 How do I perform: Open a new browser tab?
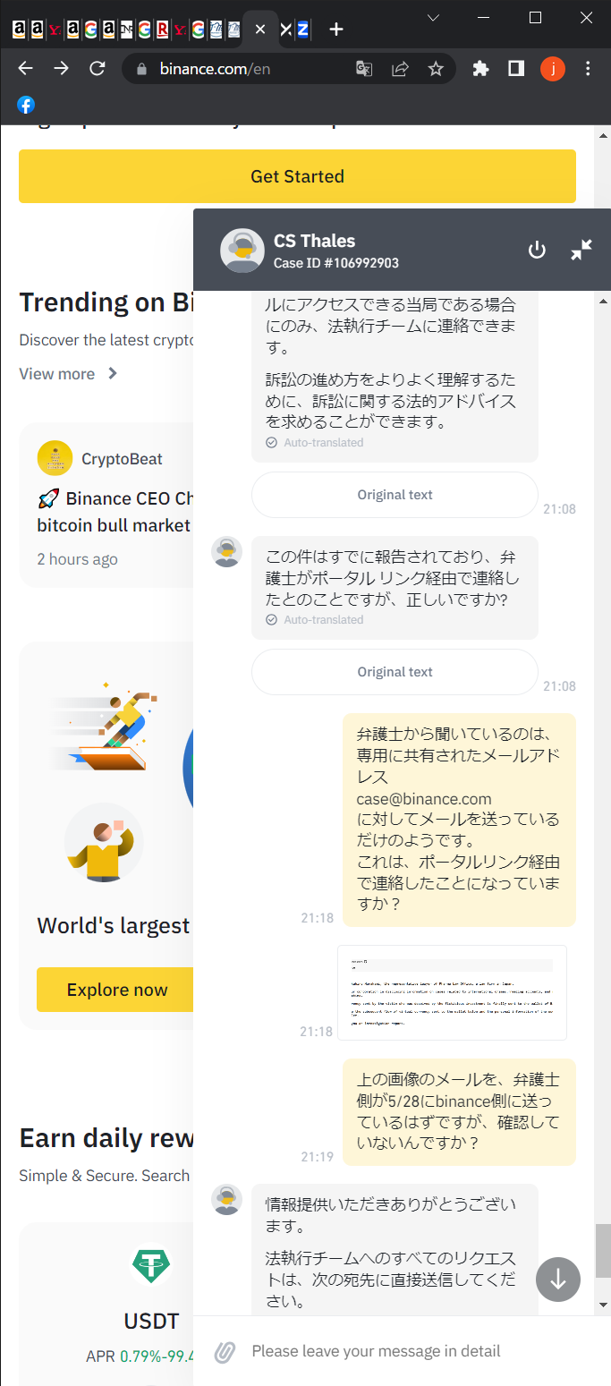pos(336,30)
